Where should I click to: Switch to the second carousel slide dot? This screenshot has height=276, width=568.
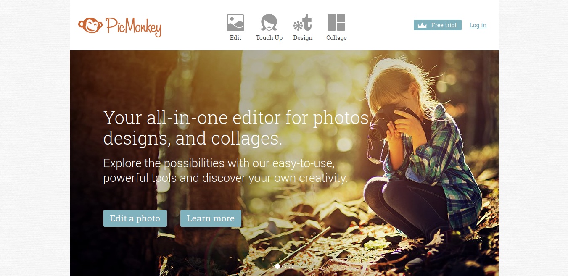pyautogui.click(x=284, y=266)
